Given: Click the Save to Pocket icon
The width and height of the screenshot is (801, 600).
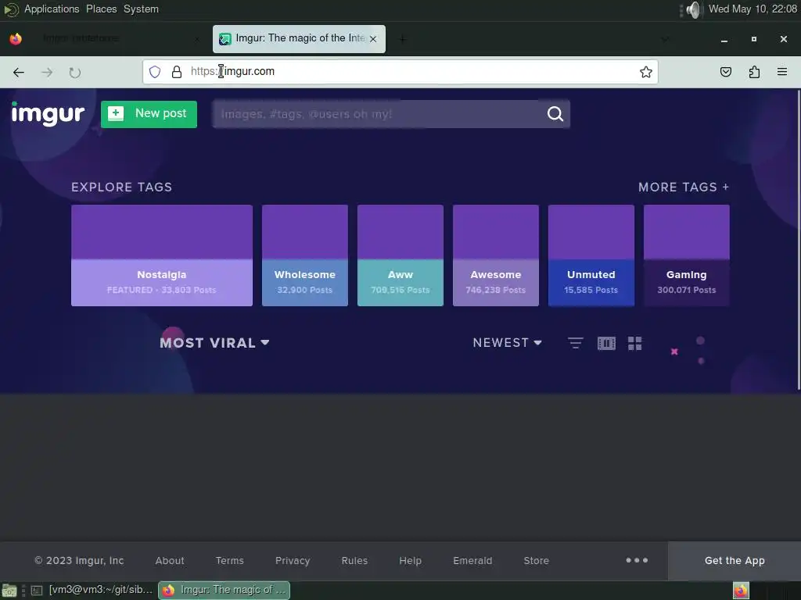Looking at the screenshot, I should 725,72.
